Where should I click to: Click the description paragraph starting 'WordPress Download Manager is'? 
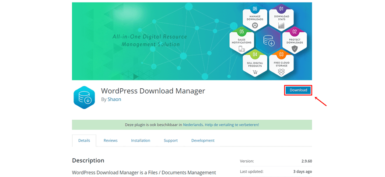144,172
